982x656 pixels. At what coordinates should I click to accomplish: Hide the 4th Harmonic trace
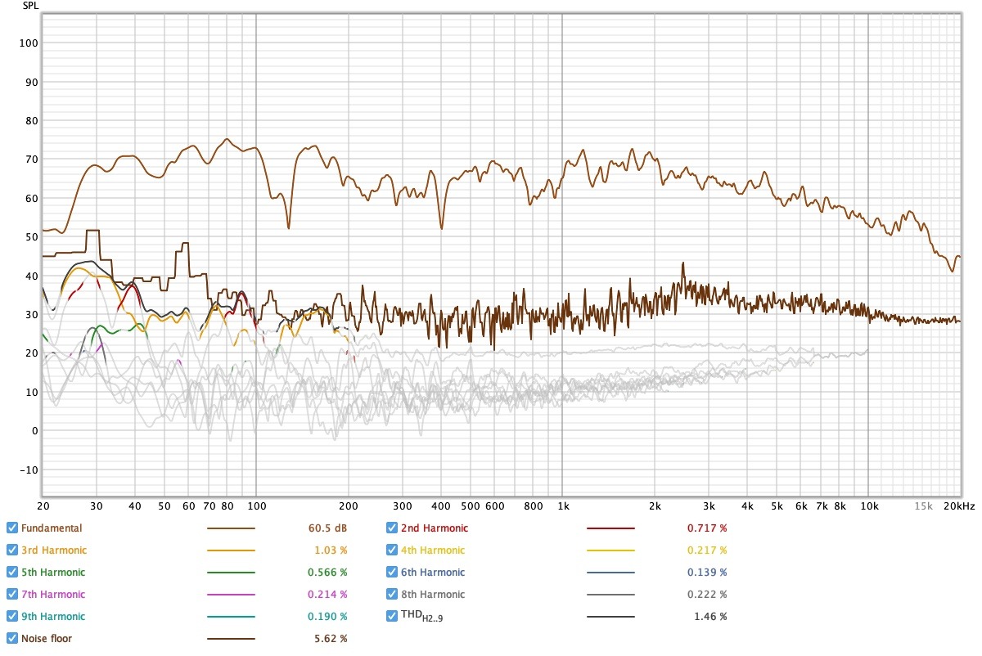[392, 550]
